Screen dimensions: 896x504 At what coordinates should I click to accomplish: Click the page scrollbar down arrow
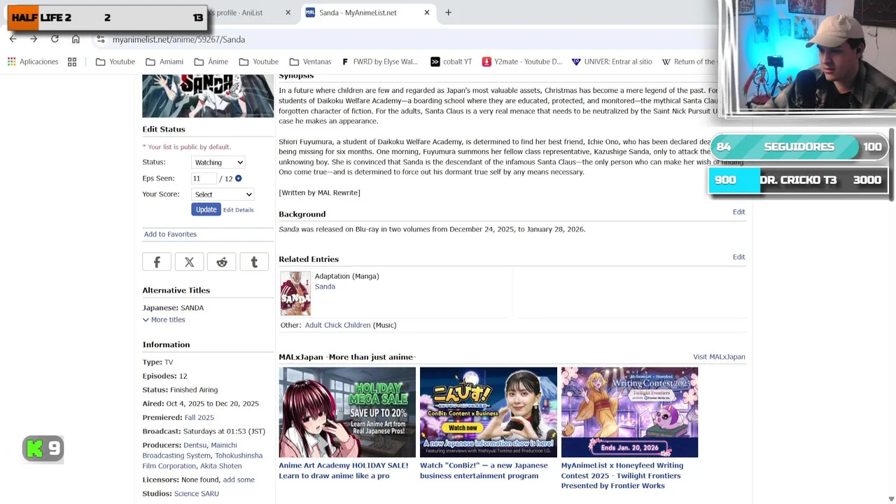click(891, 498)
